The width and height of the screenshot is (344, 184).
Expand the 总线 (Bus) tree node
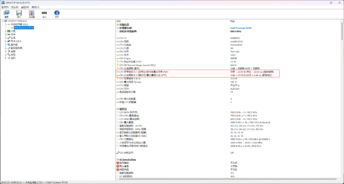pyautogui.click(x=5, y=38)
